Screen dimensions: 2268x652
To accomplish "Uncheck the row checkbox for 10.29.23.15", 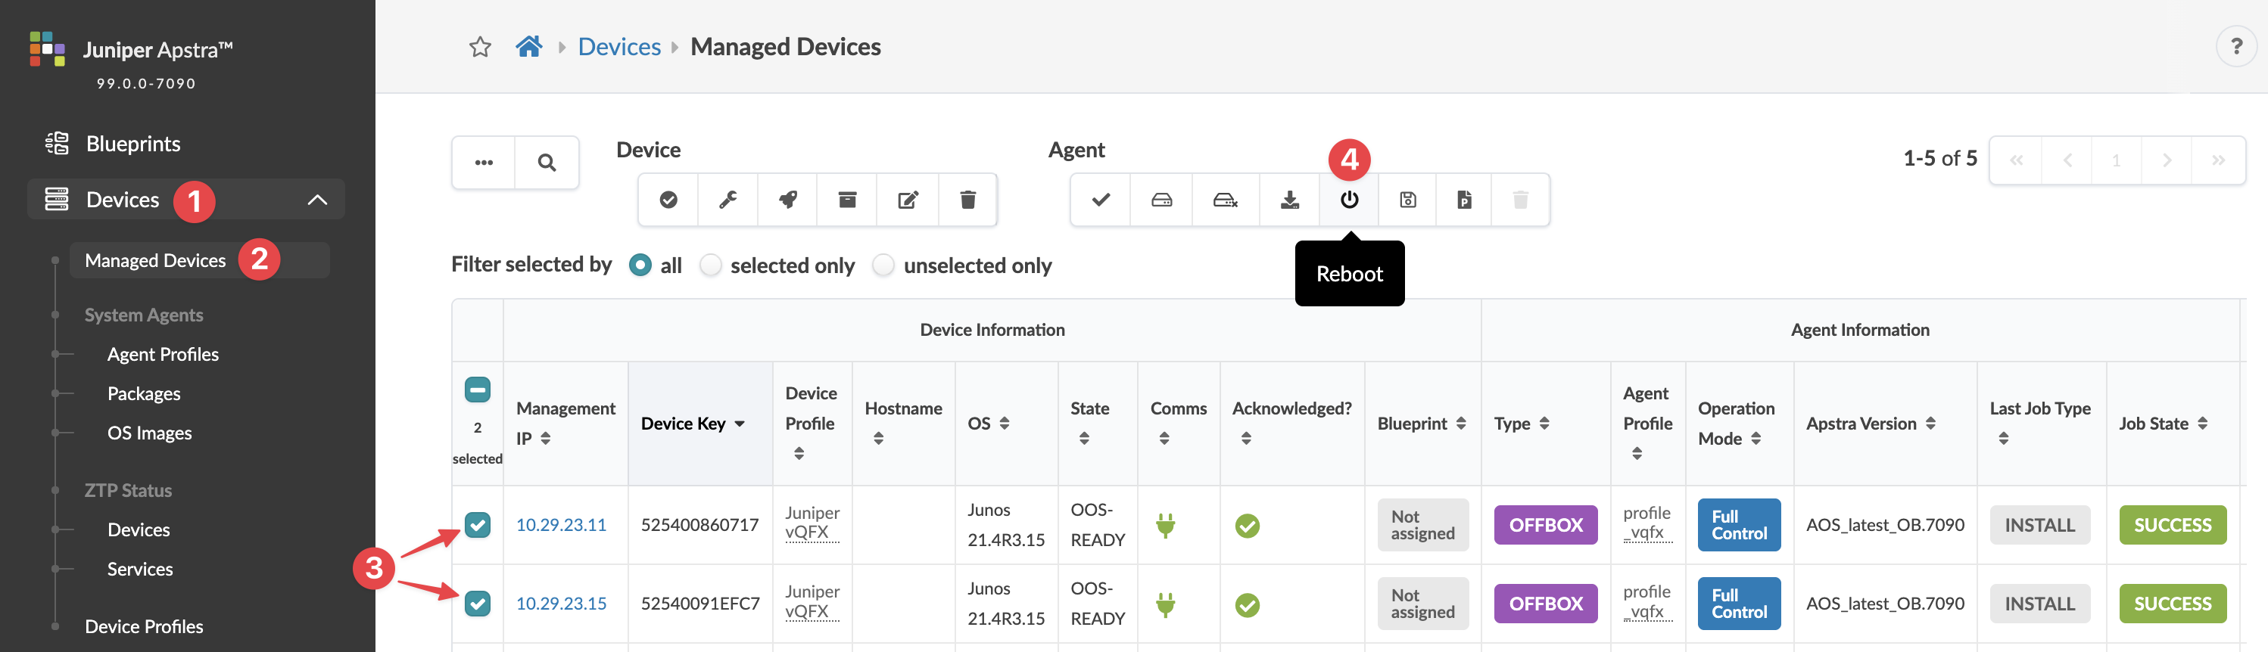I will pos(477,604).
